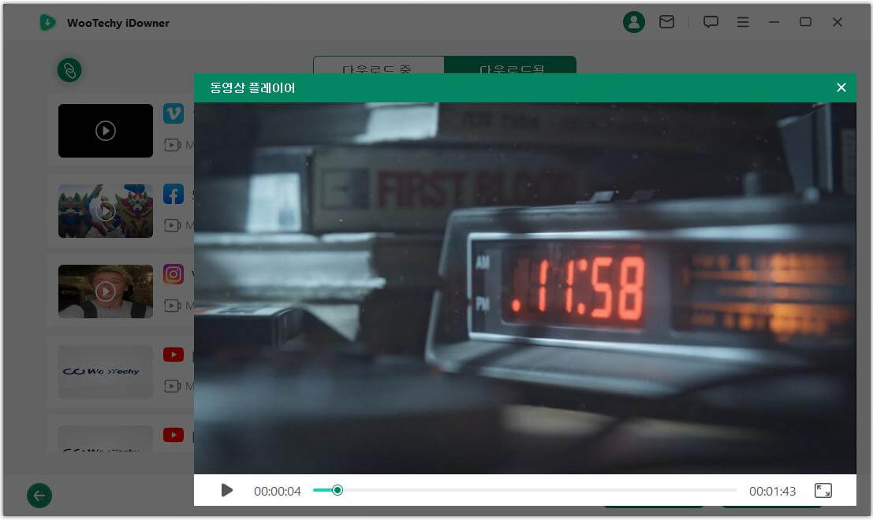Image resolution: width=873 pixels, height=520 pixels.
Task: Play the Vimeo black video thumbnail
Action: [106, 131]
